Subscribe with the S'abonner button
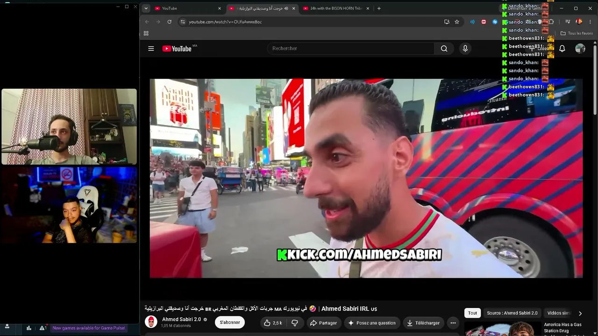Screen dimensions: 598x336 pos(230,322)
